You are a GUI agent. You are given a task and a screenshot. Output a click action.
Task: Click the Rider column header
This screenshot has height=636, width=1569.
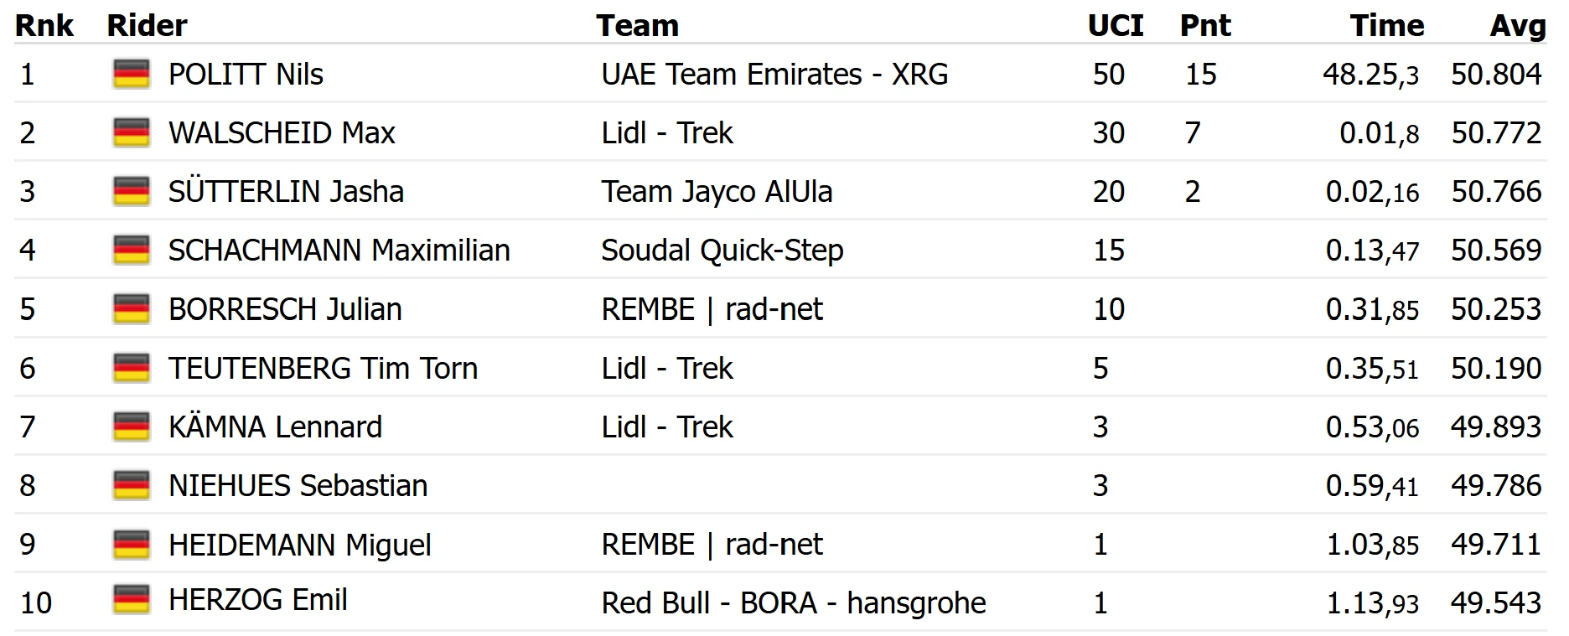point(147,25)
